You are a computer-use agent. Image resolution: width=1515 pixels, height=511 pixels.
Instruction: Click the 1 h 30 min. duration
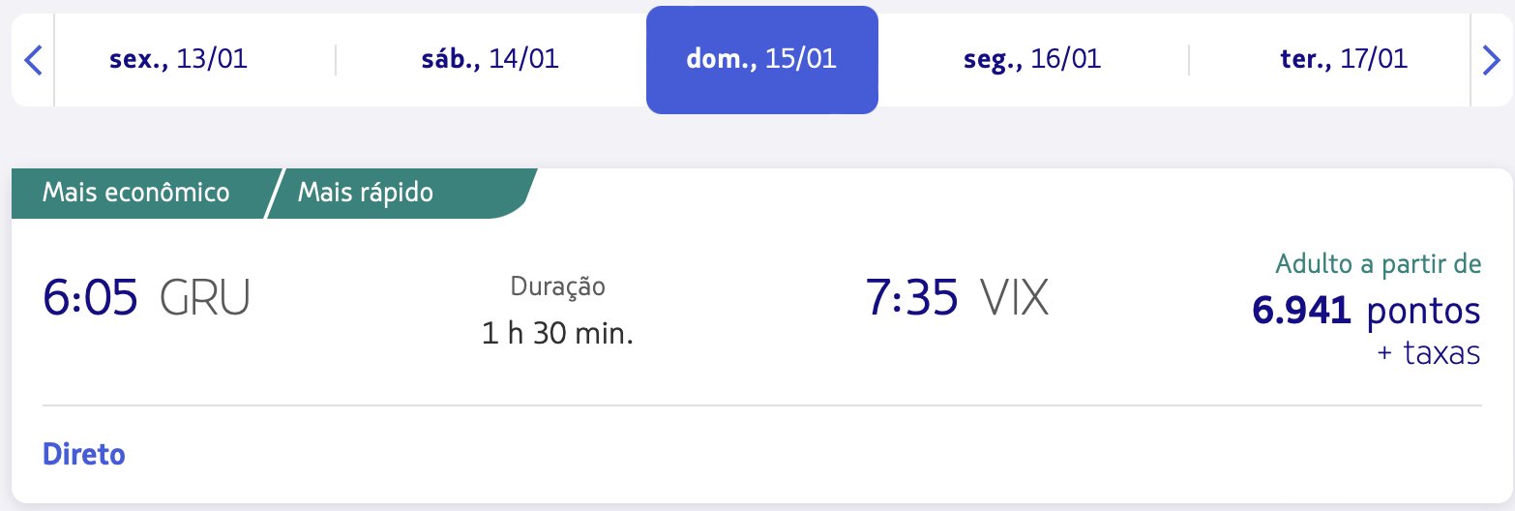click(558, 335)
